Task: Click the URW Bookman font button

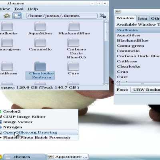Action: pyautogui.click(x=145, y=90)
